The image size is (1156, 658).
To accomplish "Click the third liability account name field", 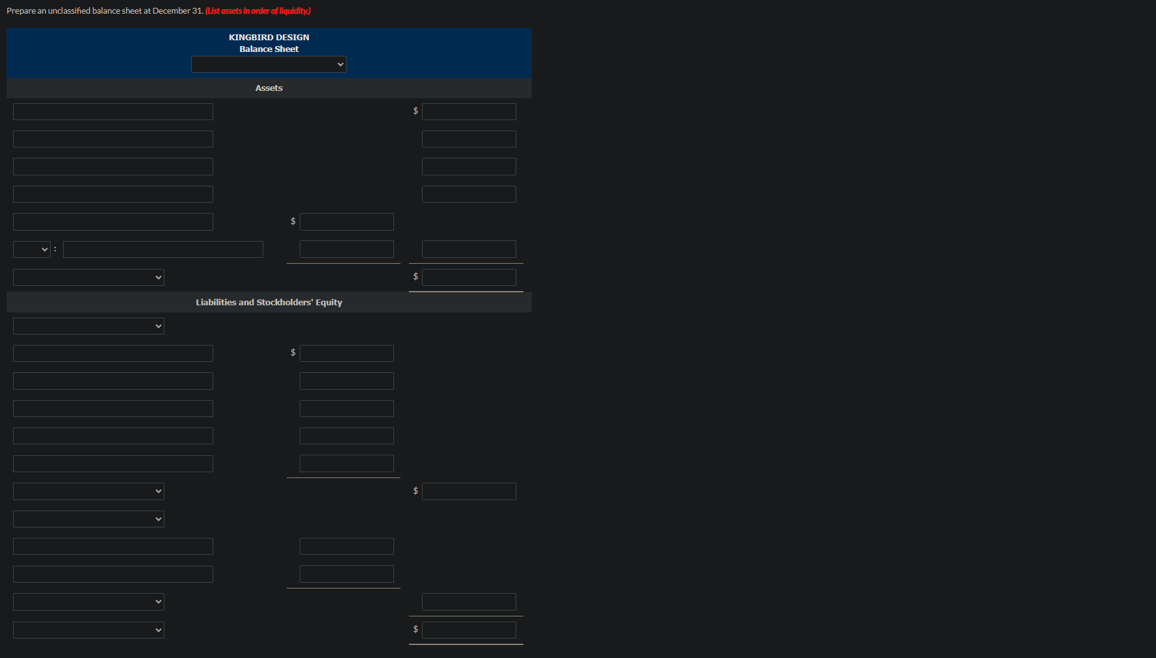I will 113,409.
